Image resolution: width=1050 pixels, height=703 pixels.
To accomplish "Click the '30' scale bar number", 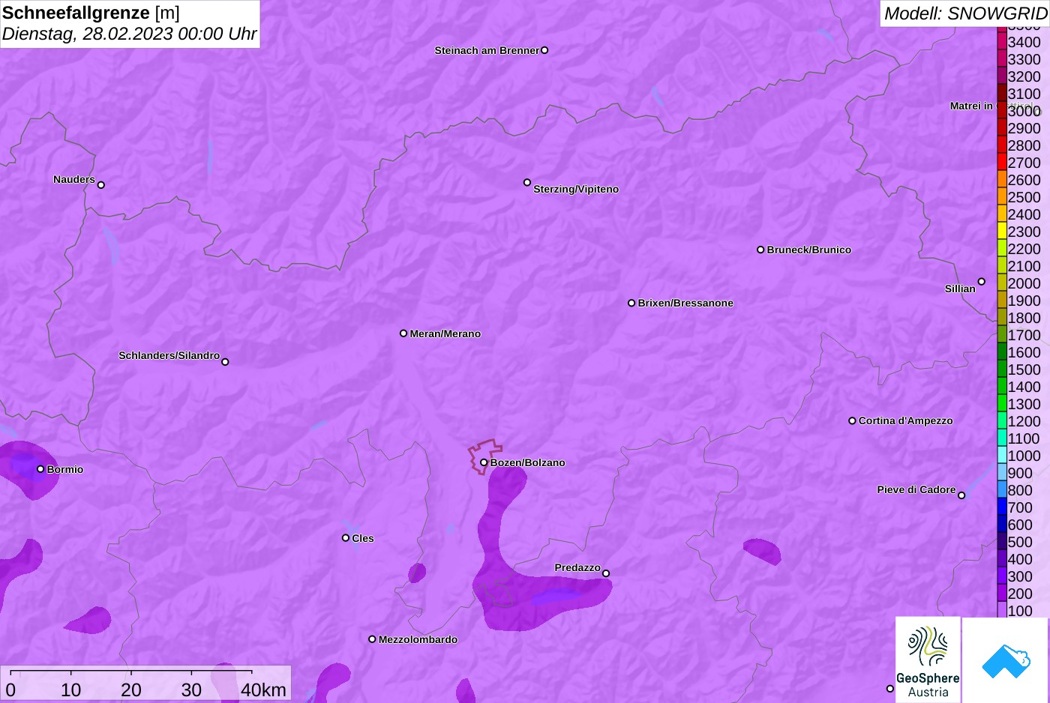I will click(191, 690).
